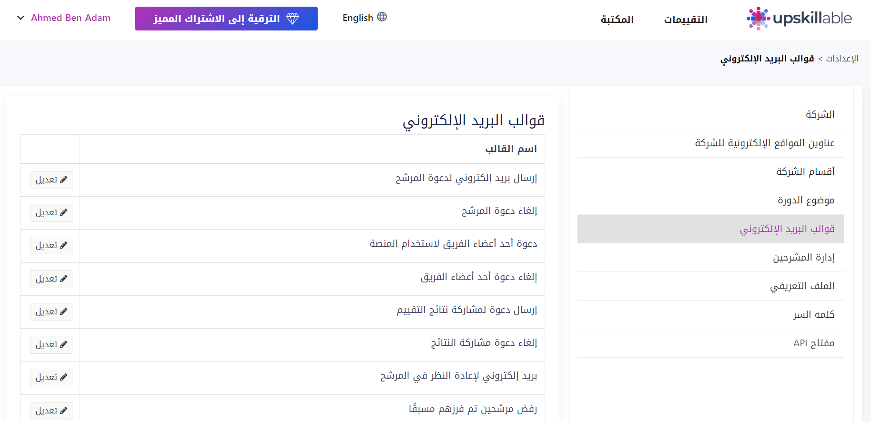
Task: Edit دعوة أحد أعضاء الفريق لاستخدام المنصة template
Action: point(51,246)
